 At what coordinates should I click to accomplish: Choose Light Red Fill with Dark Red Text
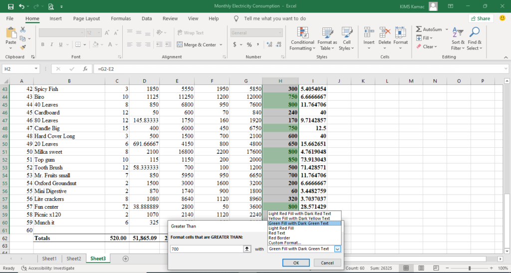coord(300,214)
